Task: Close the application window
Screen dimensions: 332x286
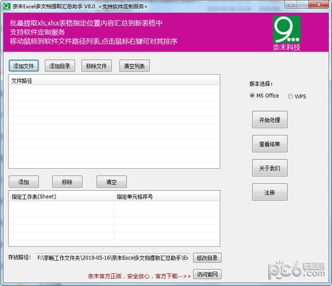Action: click(319, 4)
